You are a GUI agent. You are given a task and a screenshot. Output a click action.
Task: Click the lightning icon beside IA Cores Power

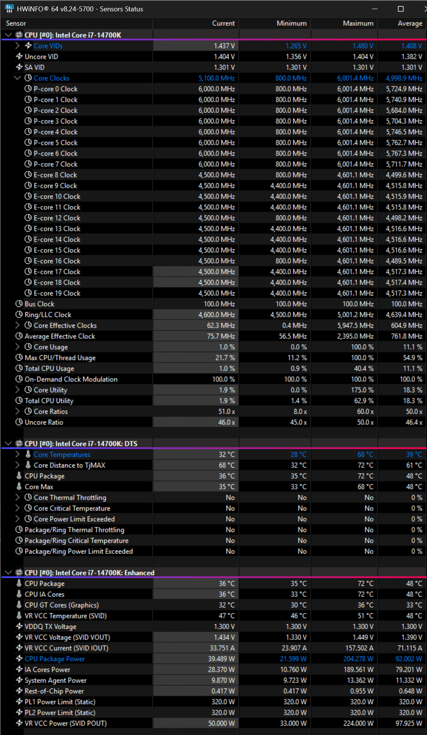coord(19,669)
